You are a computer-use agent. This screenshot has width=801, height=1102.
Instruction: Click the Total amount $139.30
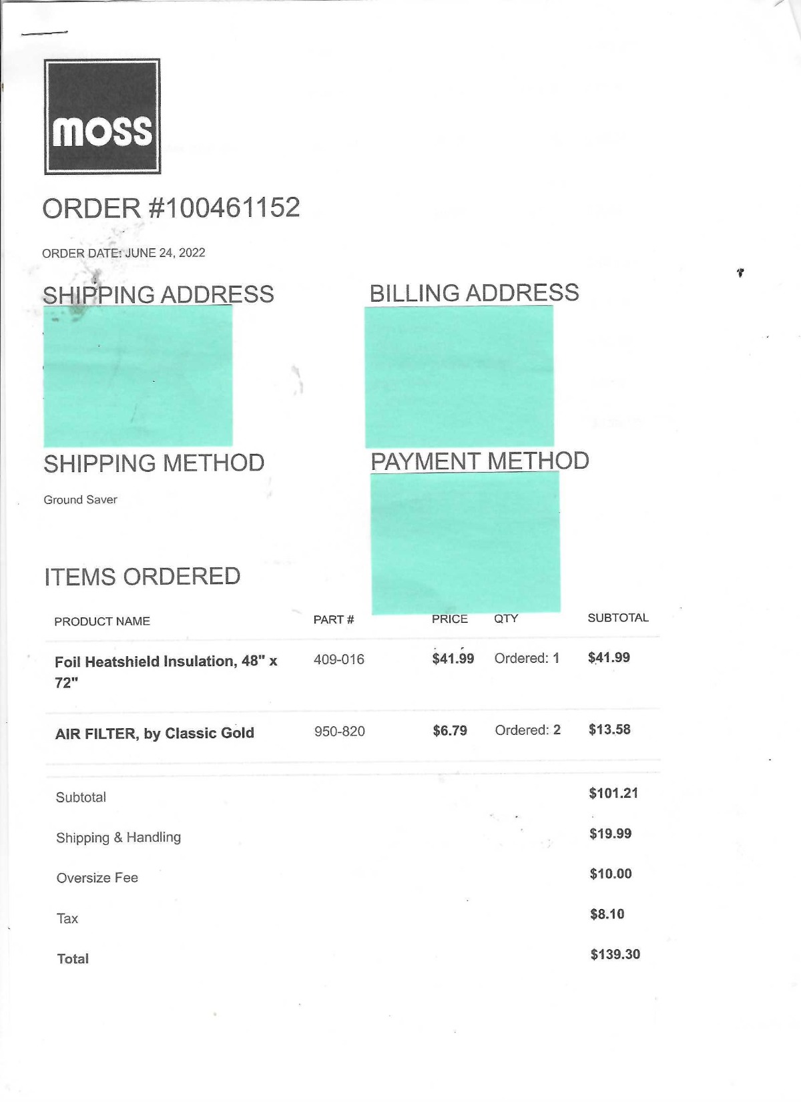(615, 954)
